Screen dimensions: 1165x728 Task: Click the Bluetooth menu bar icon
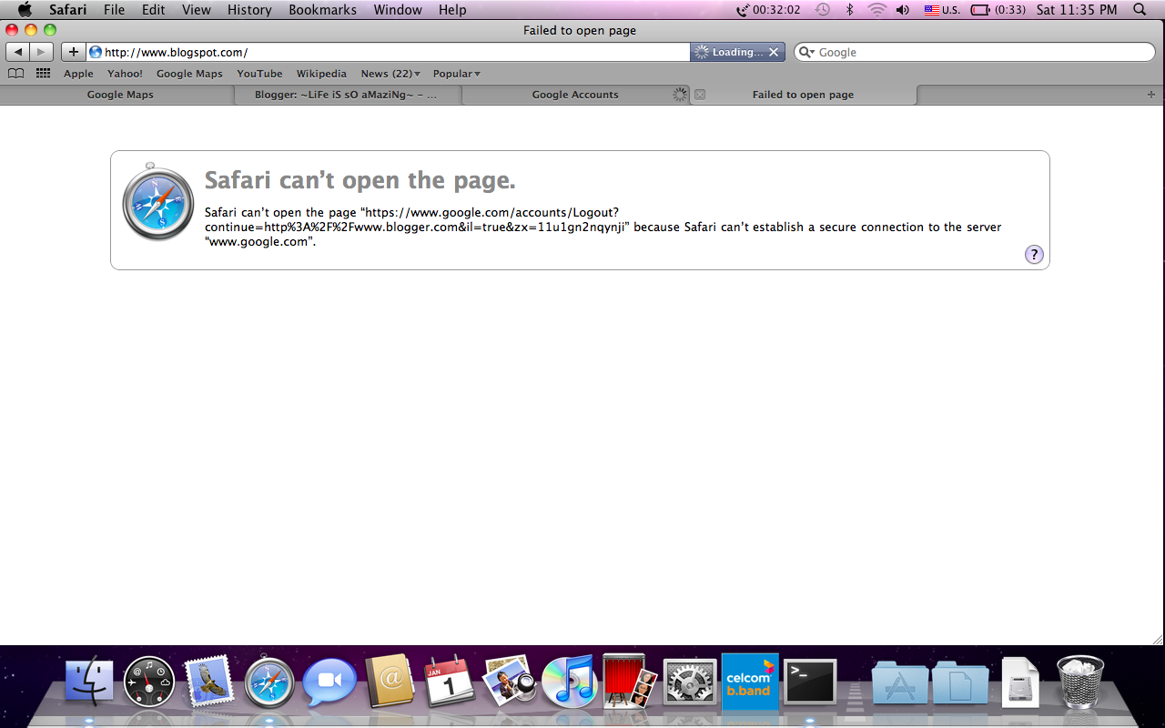coord(850,10)
